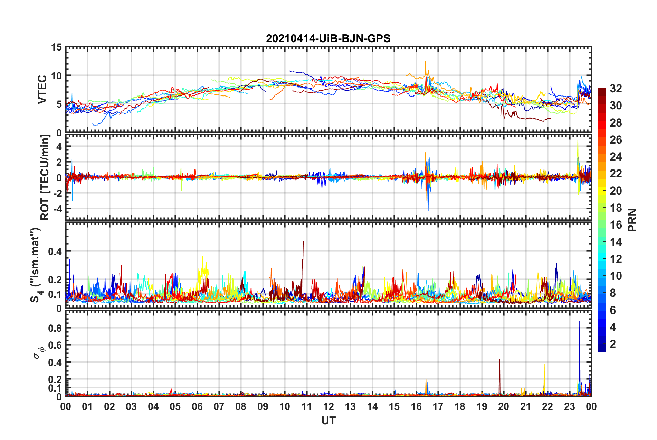Click x-axis hour tick label 11
This screenshot has height=440, width=657.
307,406
